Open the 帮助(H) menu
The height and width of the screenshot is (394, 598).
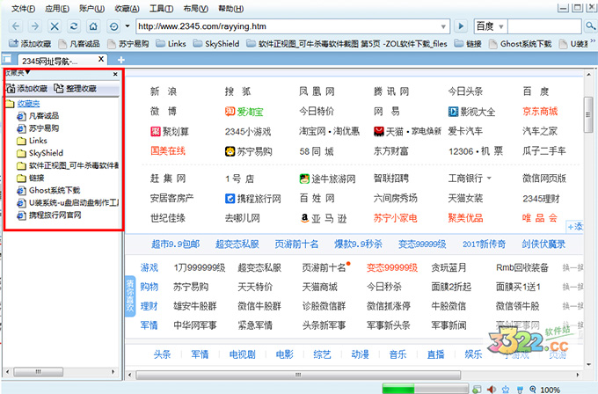230,9
